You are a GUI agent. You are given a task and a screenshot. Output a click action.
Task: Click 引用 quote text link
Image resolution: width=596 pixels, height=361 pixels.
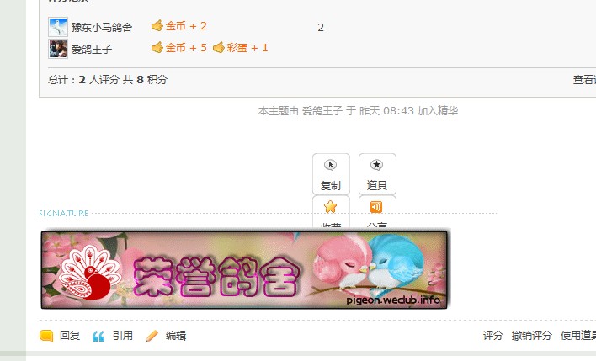(x=122, y=336)
